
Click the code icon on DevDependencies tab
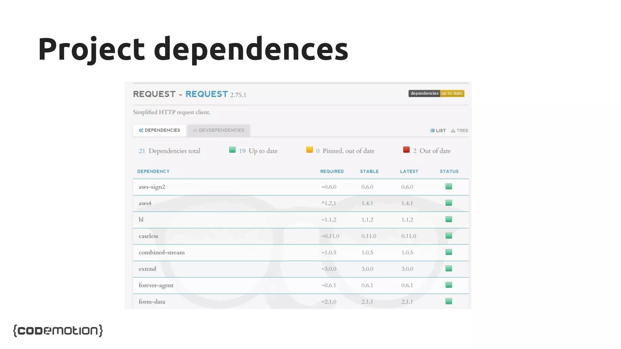click(195, 130)
